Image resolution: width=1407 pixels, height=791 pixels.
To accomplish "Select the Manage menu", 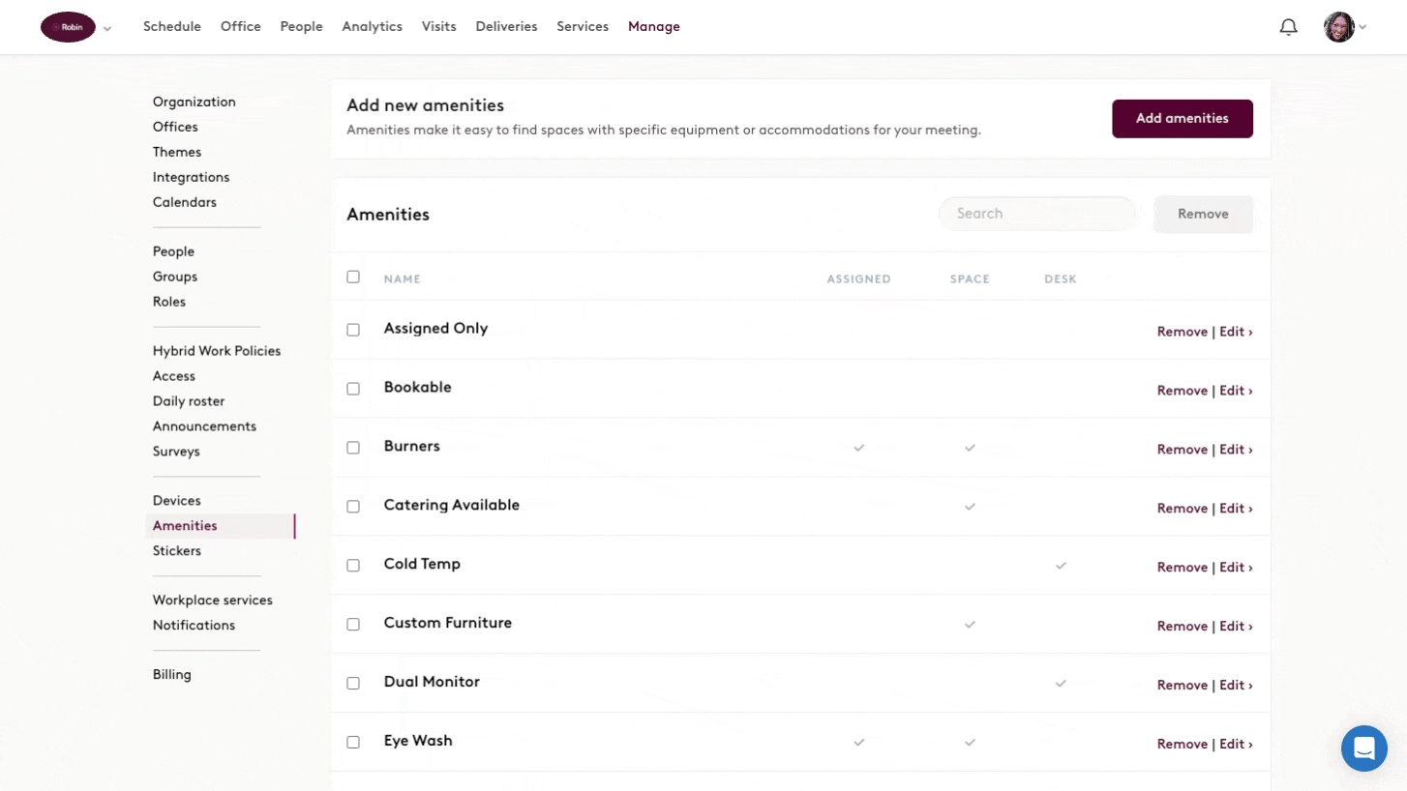I will 654,27.
